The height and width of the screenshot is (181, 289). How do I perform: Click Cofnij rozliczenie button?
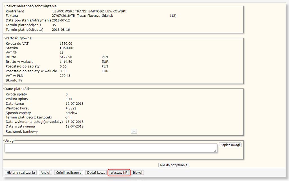pos(69,173)
